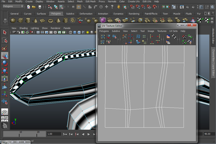
Task: Open Select menu in UV Texture Editor
Action: (134, 31)
